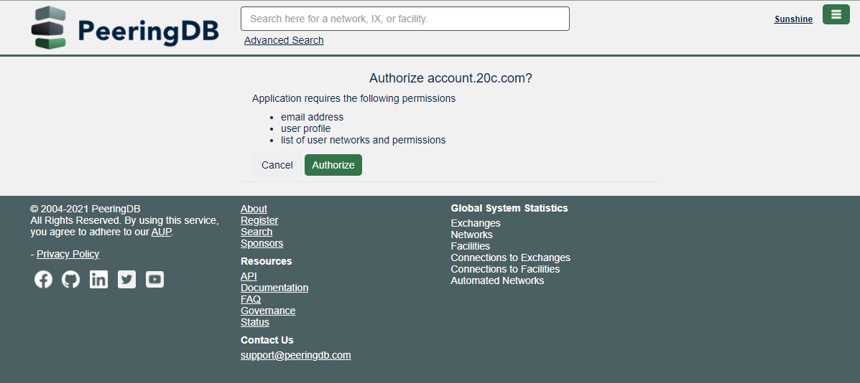Email support@peeringdb.com link
860x383 pixels.
pyautogui.click(x=295, y=355)
